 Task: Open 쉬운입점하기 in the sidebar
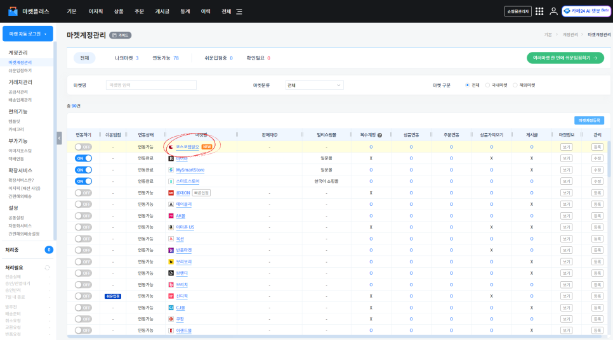tap(20, 70)
